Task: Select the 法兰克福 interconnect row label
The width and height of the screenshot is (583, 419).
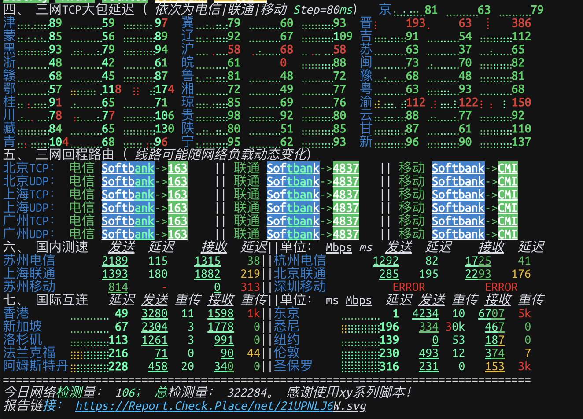Action: click(x=29, y=353)
